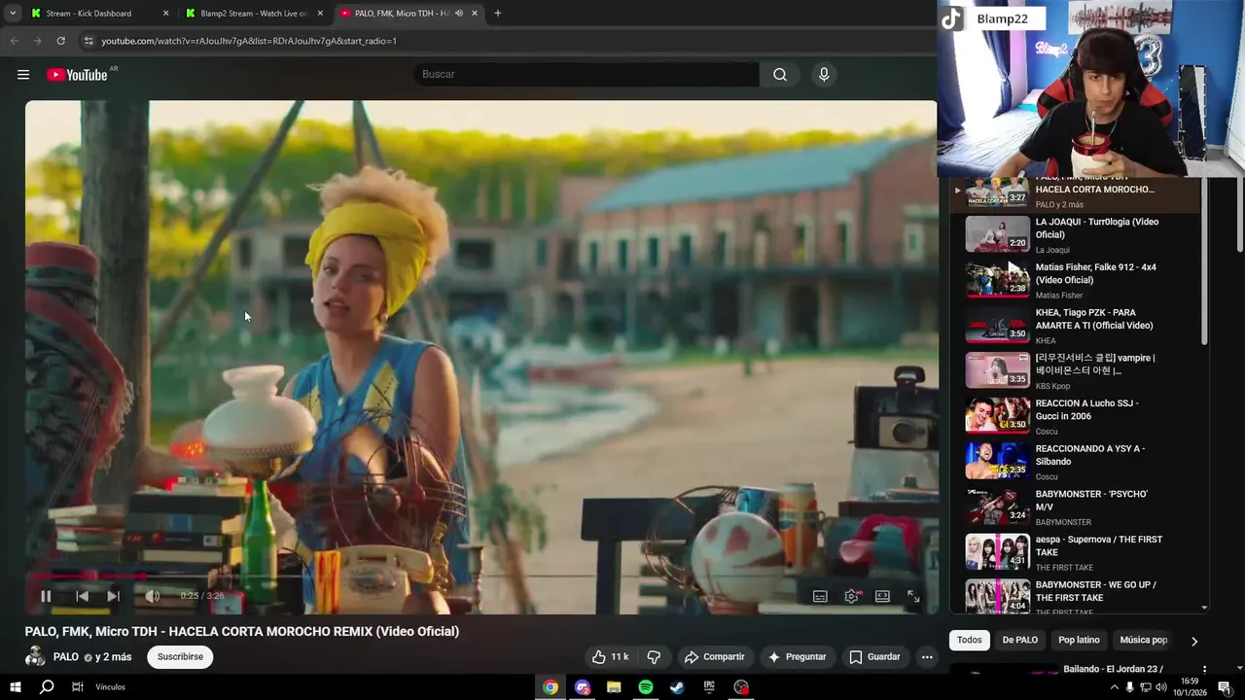
Task: Dislike the video with thumbs down
Action: 654,657
